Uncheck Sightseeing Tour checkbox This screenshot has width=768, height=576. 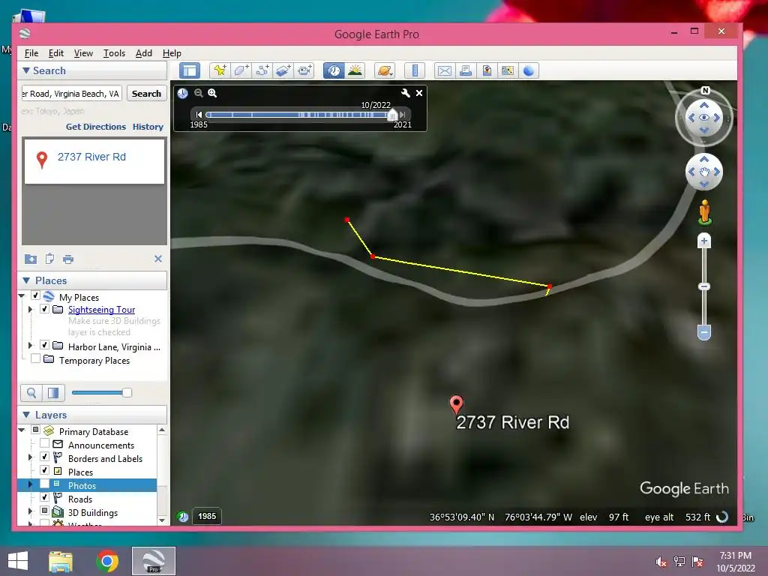(44, 309)
